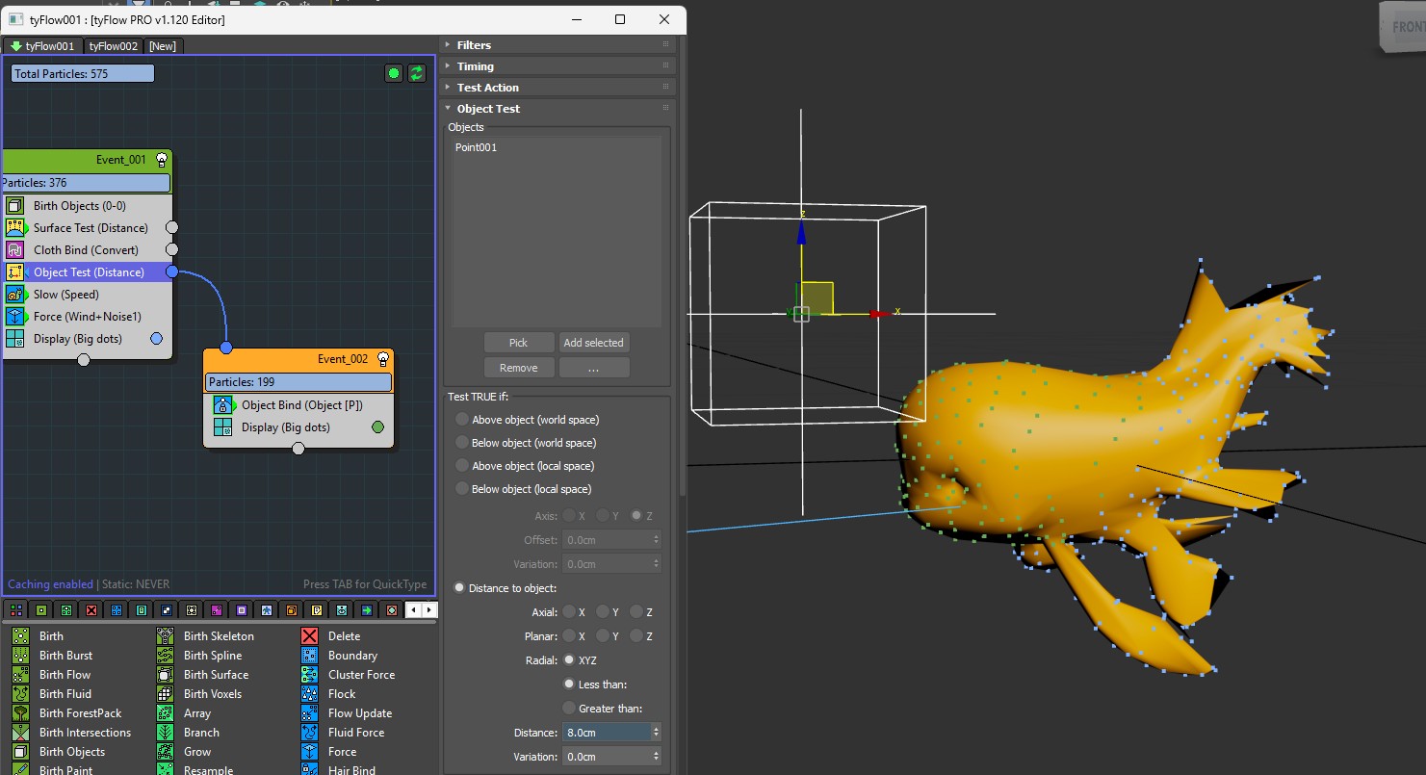Click the Object Bind operator icon in Event_002

pos(223,405)
